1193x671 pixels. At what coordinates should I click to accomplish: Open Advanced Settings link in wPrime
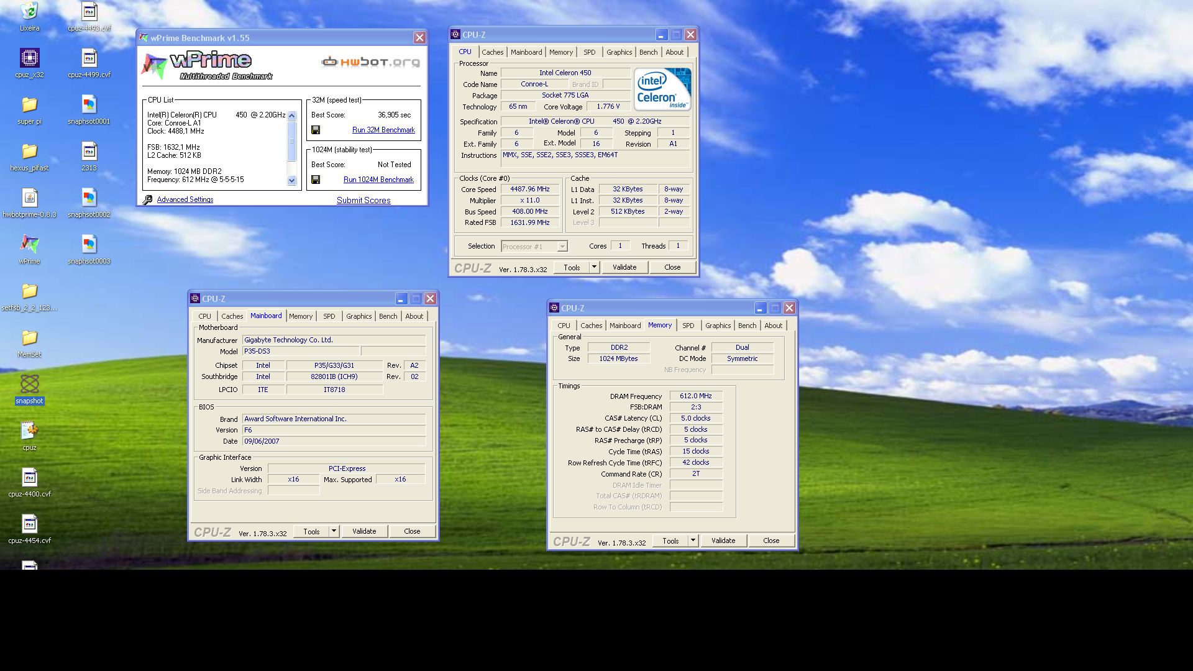click(x=185, y=199)
